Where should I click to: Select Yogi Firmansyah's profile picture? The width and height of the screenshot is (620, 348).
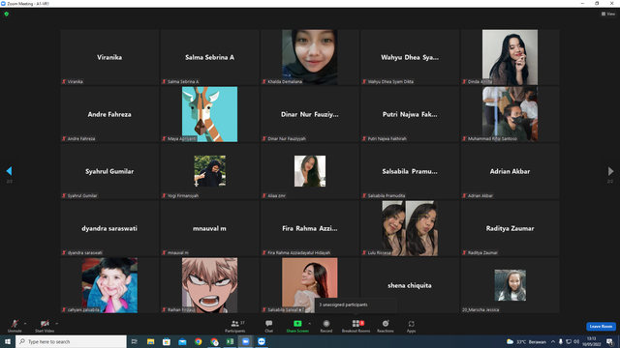point(209,171)
